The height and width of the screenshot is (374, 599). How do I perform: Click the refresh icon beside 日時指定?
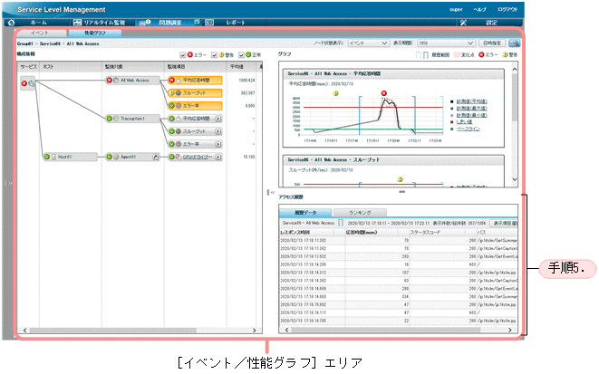(515, 43)
